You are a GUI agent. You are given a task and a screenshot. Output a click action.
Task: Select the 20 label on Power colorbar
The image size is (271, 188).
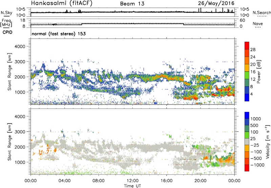[x=253, y=64]
